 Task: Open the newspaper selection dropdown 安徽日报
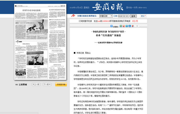(x=106, y=16)
